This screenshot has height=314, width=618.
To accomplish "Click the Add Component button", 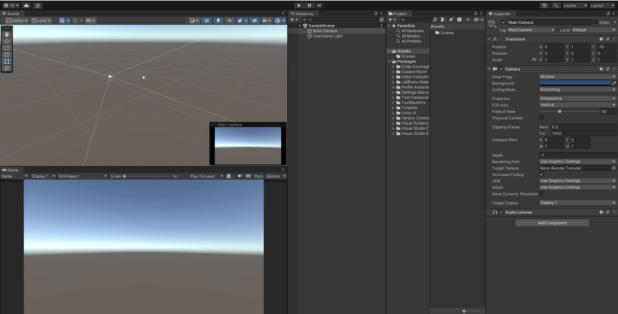I will pyautogui.click(x=552, y=223).
